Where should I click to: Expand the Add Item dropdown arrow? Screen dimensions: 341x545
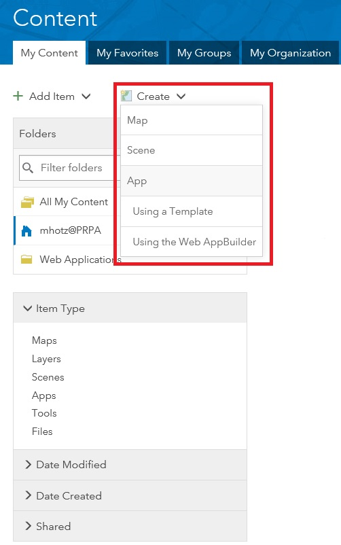pyautogui.click(x=86, y=96)
